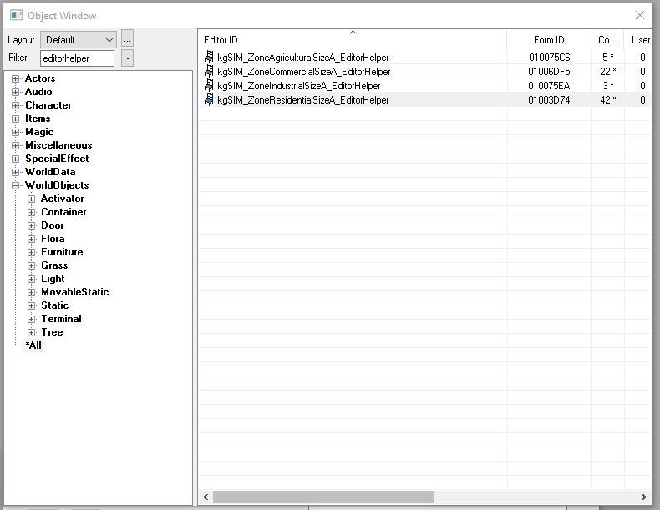The width and height of the screenshot is (660, 510).
Task: Click Form ID cell 010075EA
Action: pos(549,86)
